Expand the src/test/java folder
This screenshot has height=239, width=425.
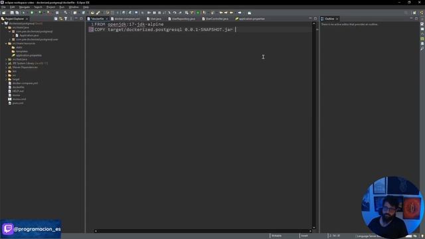(6, 59)
